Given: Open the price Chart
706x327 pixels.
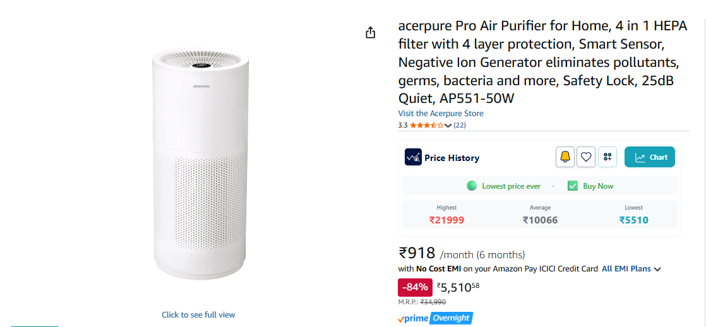Looking at the screenshot, I should click(x=650, y=157).
